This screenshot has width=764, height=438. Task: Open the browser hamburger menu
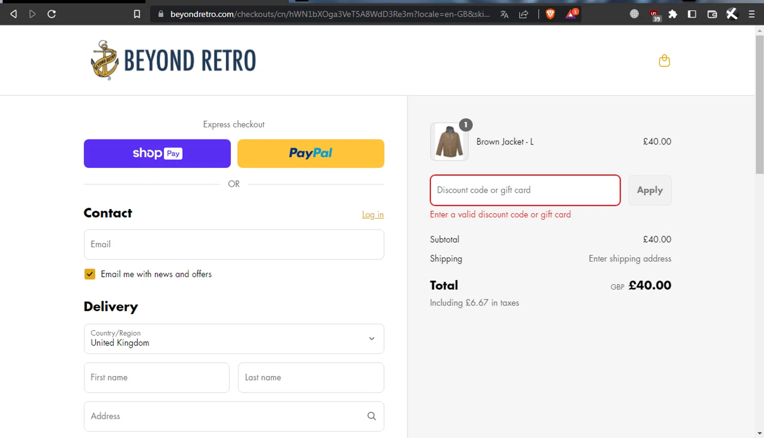tap(752, 14)
